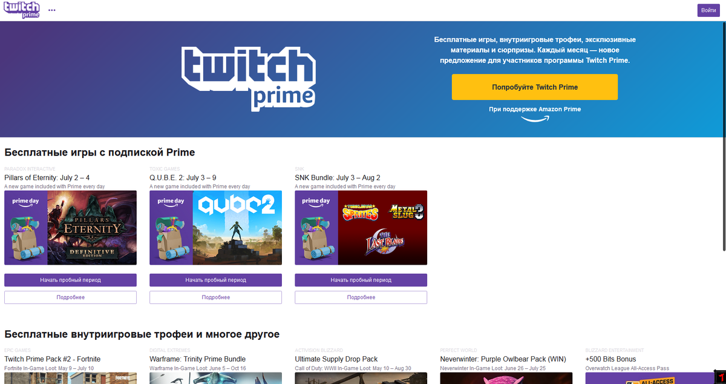726x384 pixels.
Task: Open Pillars of Eternity game image
Action: [70, 228]
